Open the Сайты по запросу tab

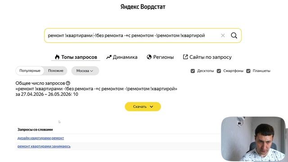207,57
